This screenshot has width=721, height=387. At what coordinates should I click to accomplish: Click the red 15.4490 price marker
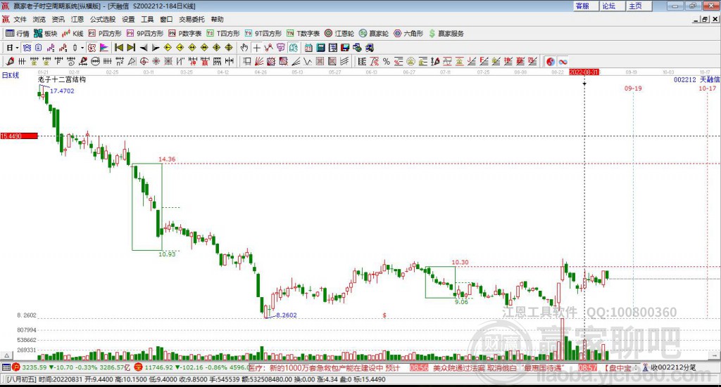pos(19,136)
